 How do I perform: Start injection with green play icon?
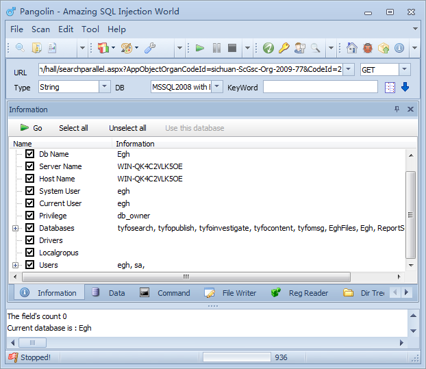pyautogui.click(x=200, y=48)
